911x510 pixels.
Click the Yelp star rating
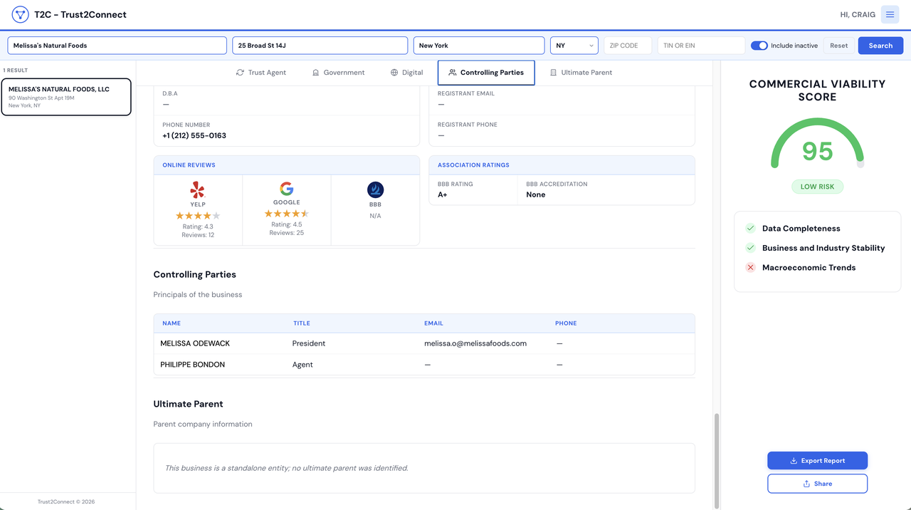[x=198, y=216]
